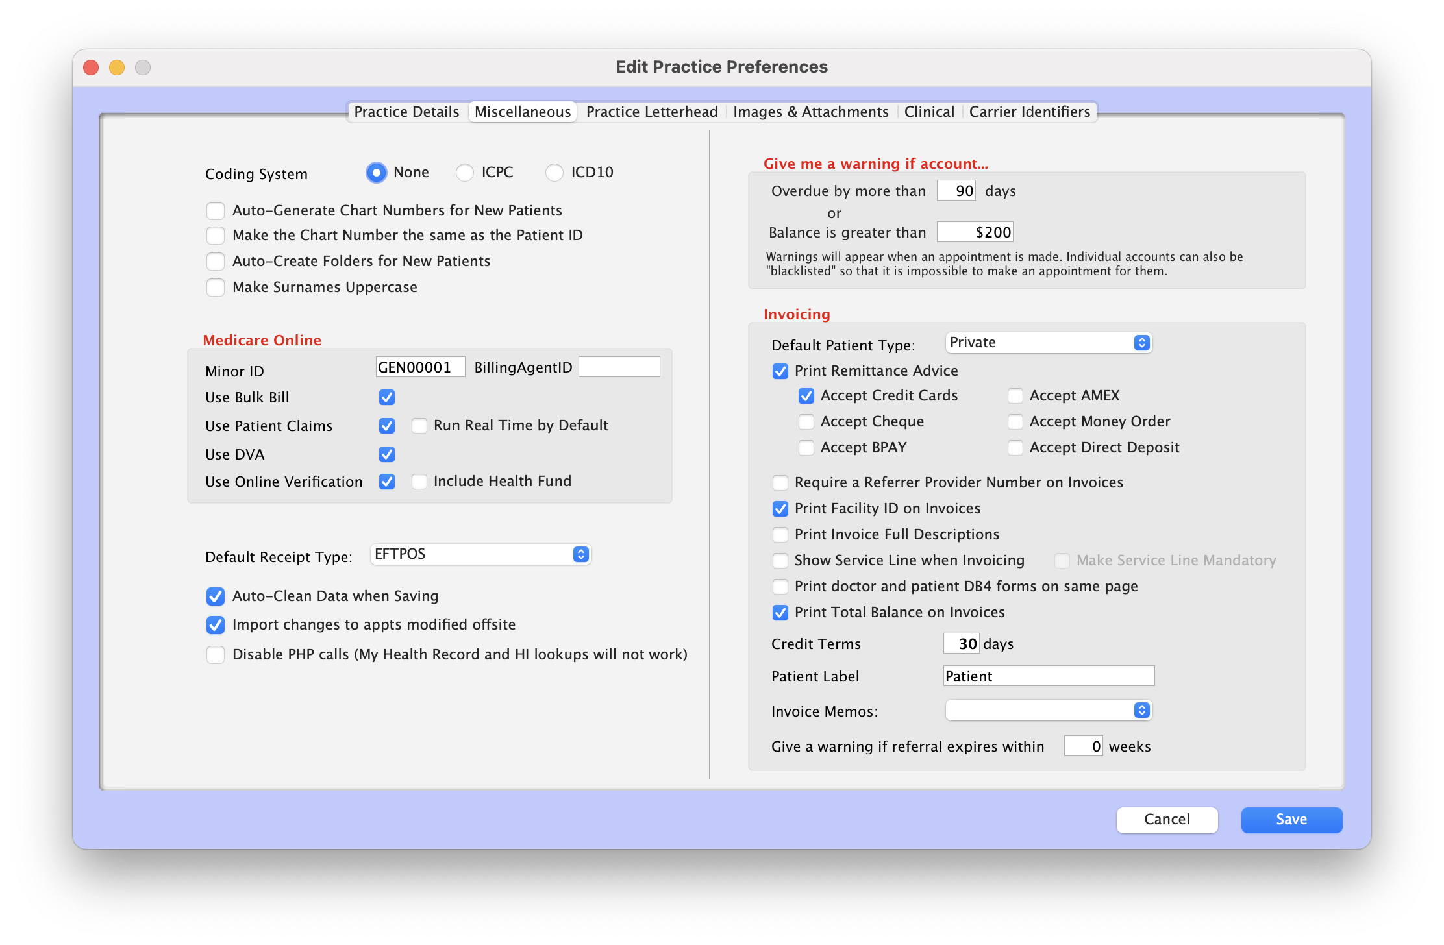Viewport: 1444px width, 945px height.
Task: Click the Balance greater than $200 field
Action: tap(975, 232)
